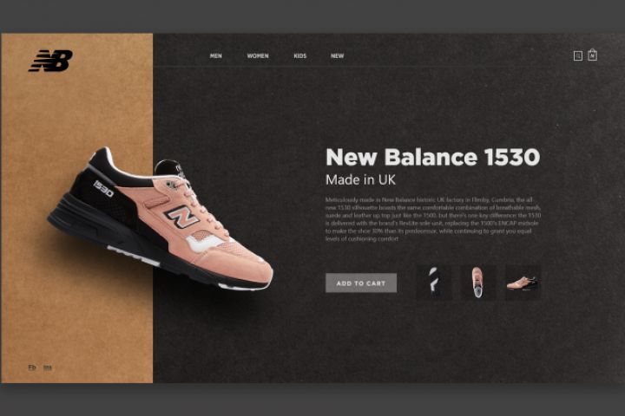View the sole view thumbnail
The height and width of the screenshot is (416, 625).
click(435, 283)
